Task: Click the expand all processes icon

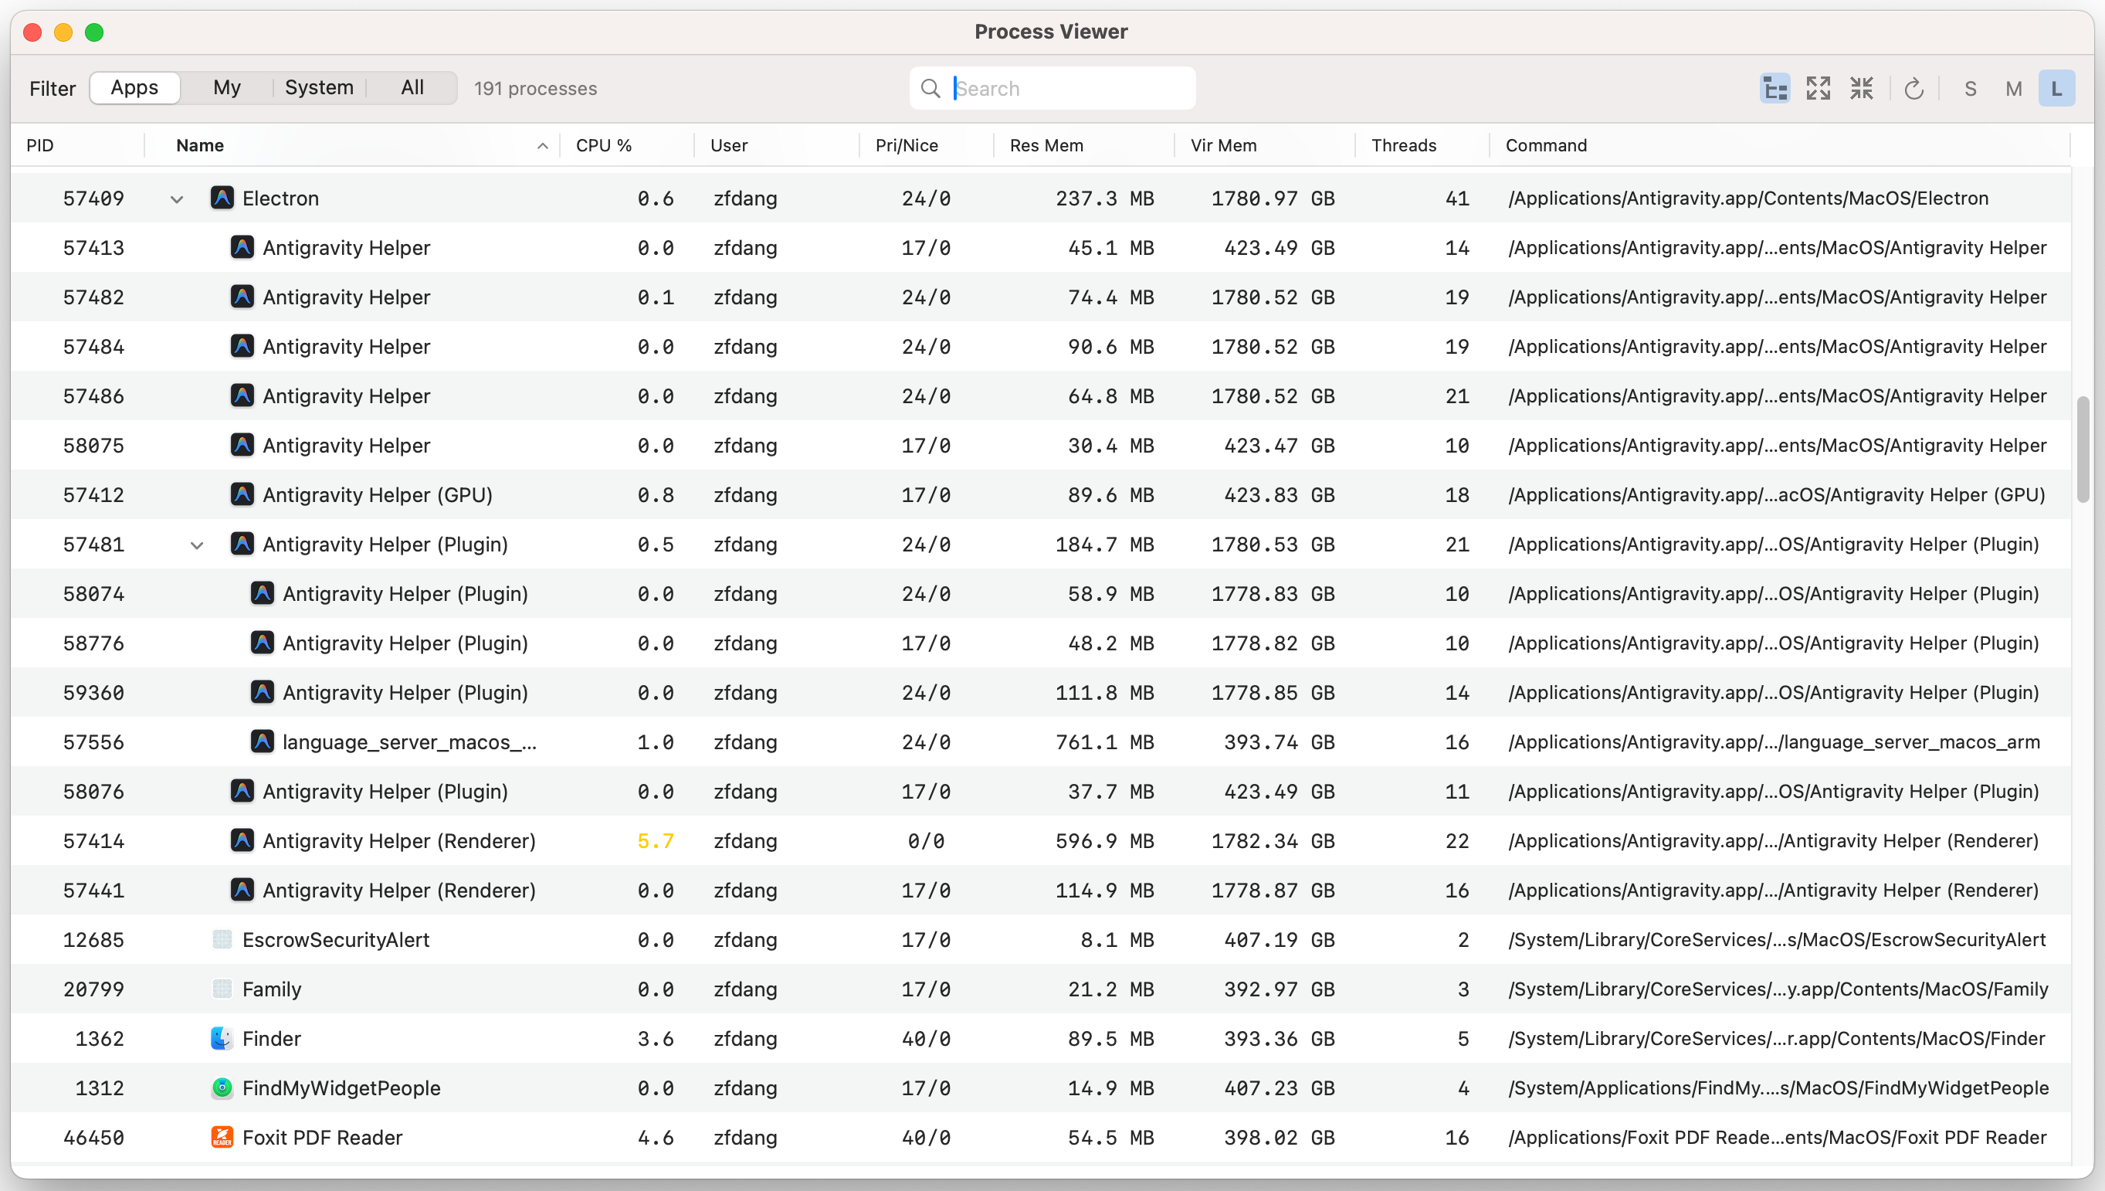Action: 1818,88
